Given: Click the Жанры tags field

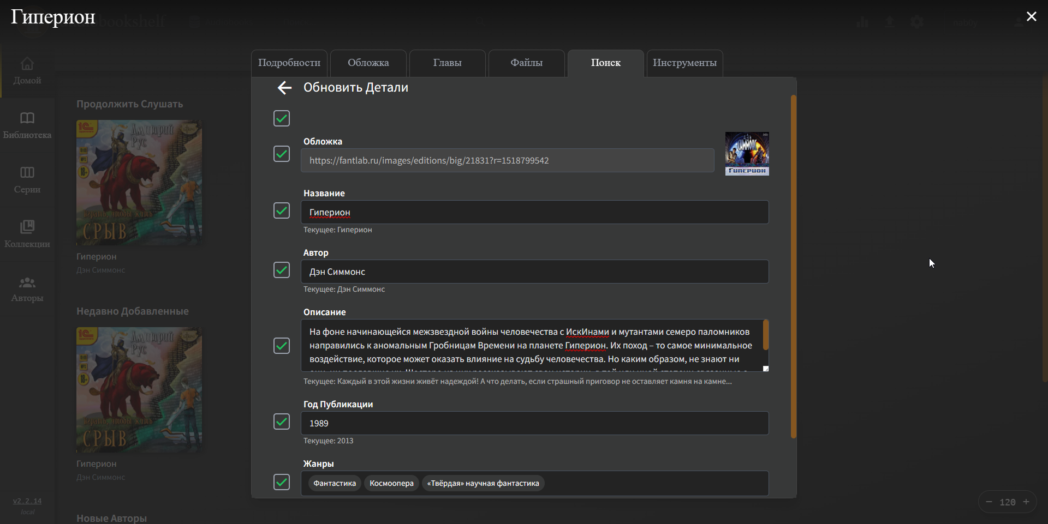Looking at the screenshot, I should point(535,483).
